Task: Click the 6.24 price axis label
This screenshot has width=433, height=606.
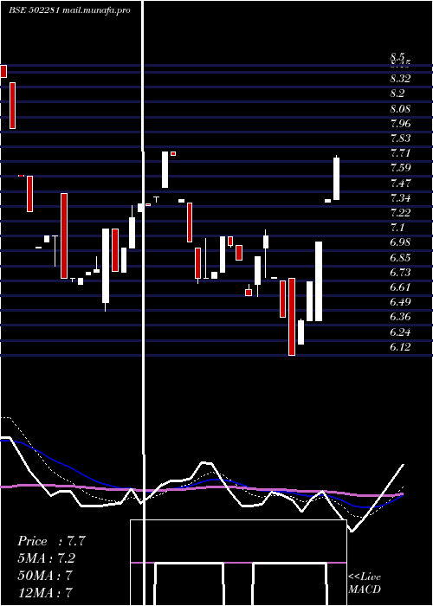Action: 400,332
